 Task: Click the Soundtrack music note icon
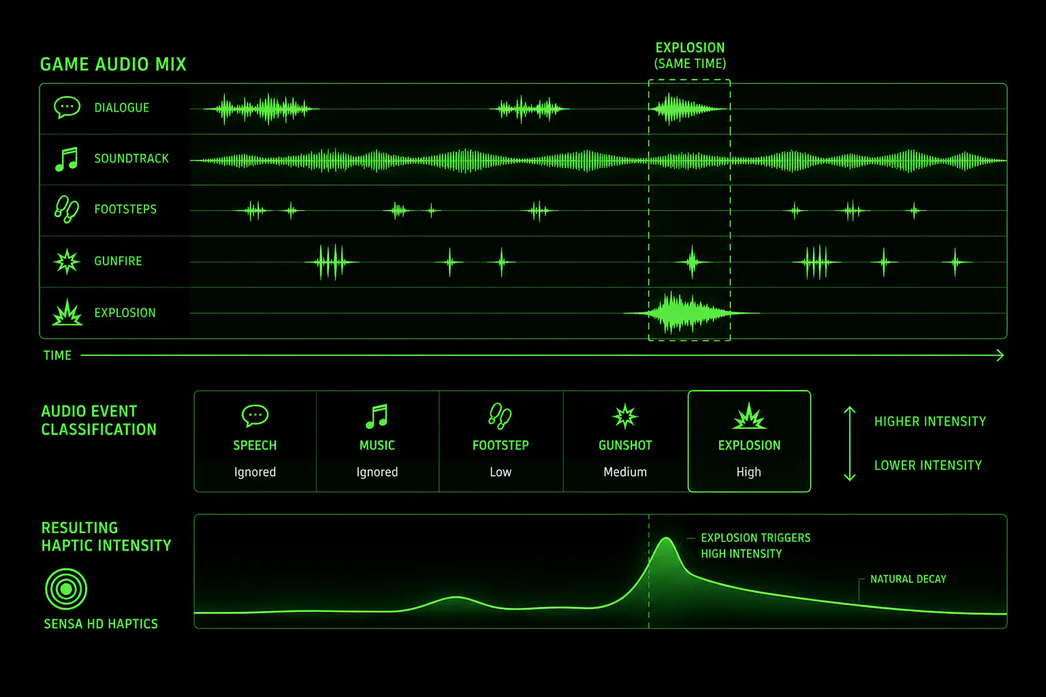click(x=67, y=159)
